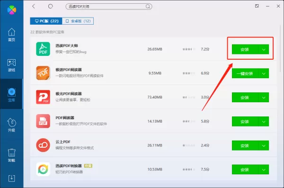Click the 迅读PDF转换器 app icon
The height and width of the screenshot is (188, 284).
pos(43,169)
